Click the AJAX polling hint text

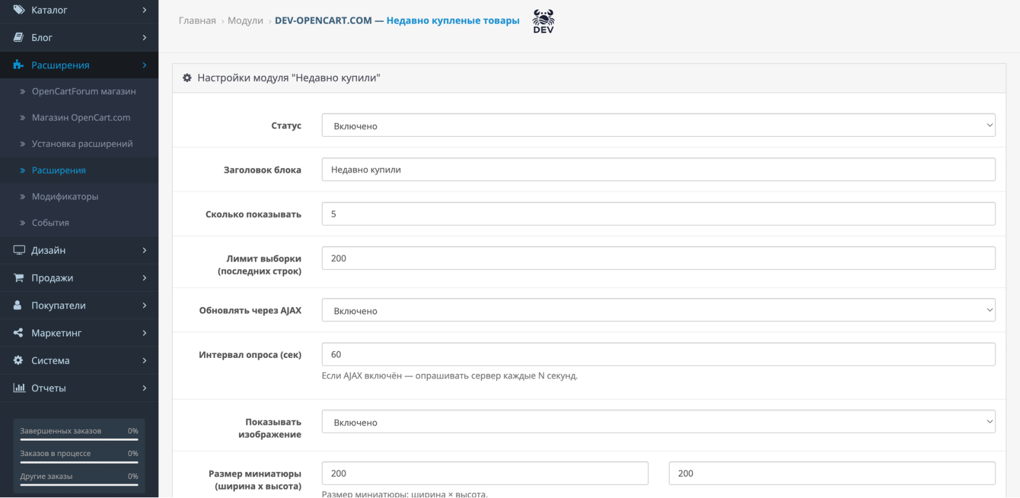[x=449, y=376]
